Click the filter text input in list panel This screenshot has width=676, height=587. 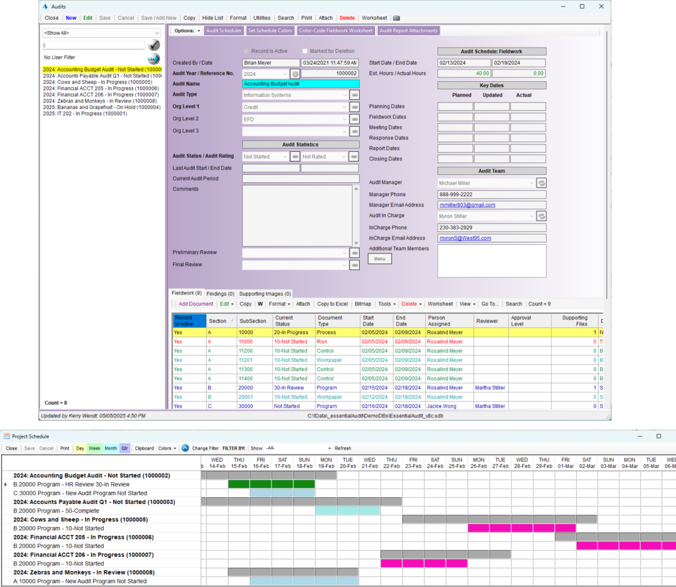coord(94,46)
